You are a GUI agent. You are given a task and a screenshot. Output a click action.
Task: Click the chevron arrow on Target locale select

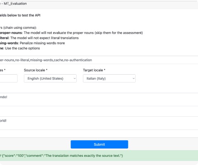click(x=134, y=78)
